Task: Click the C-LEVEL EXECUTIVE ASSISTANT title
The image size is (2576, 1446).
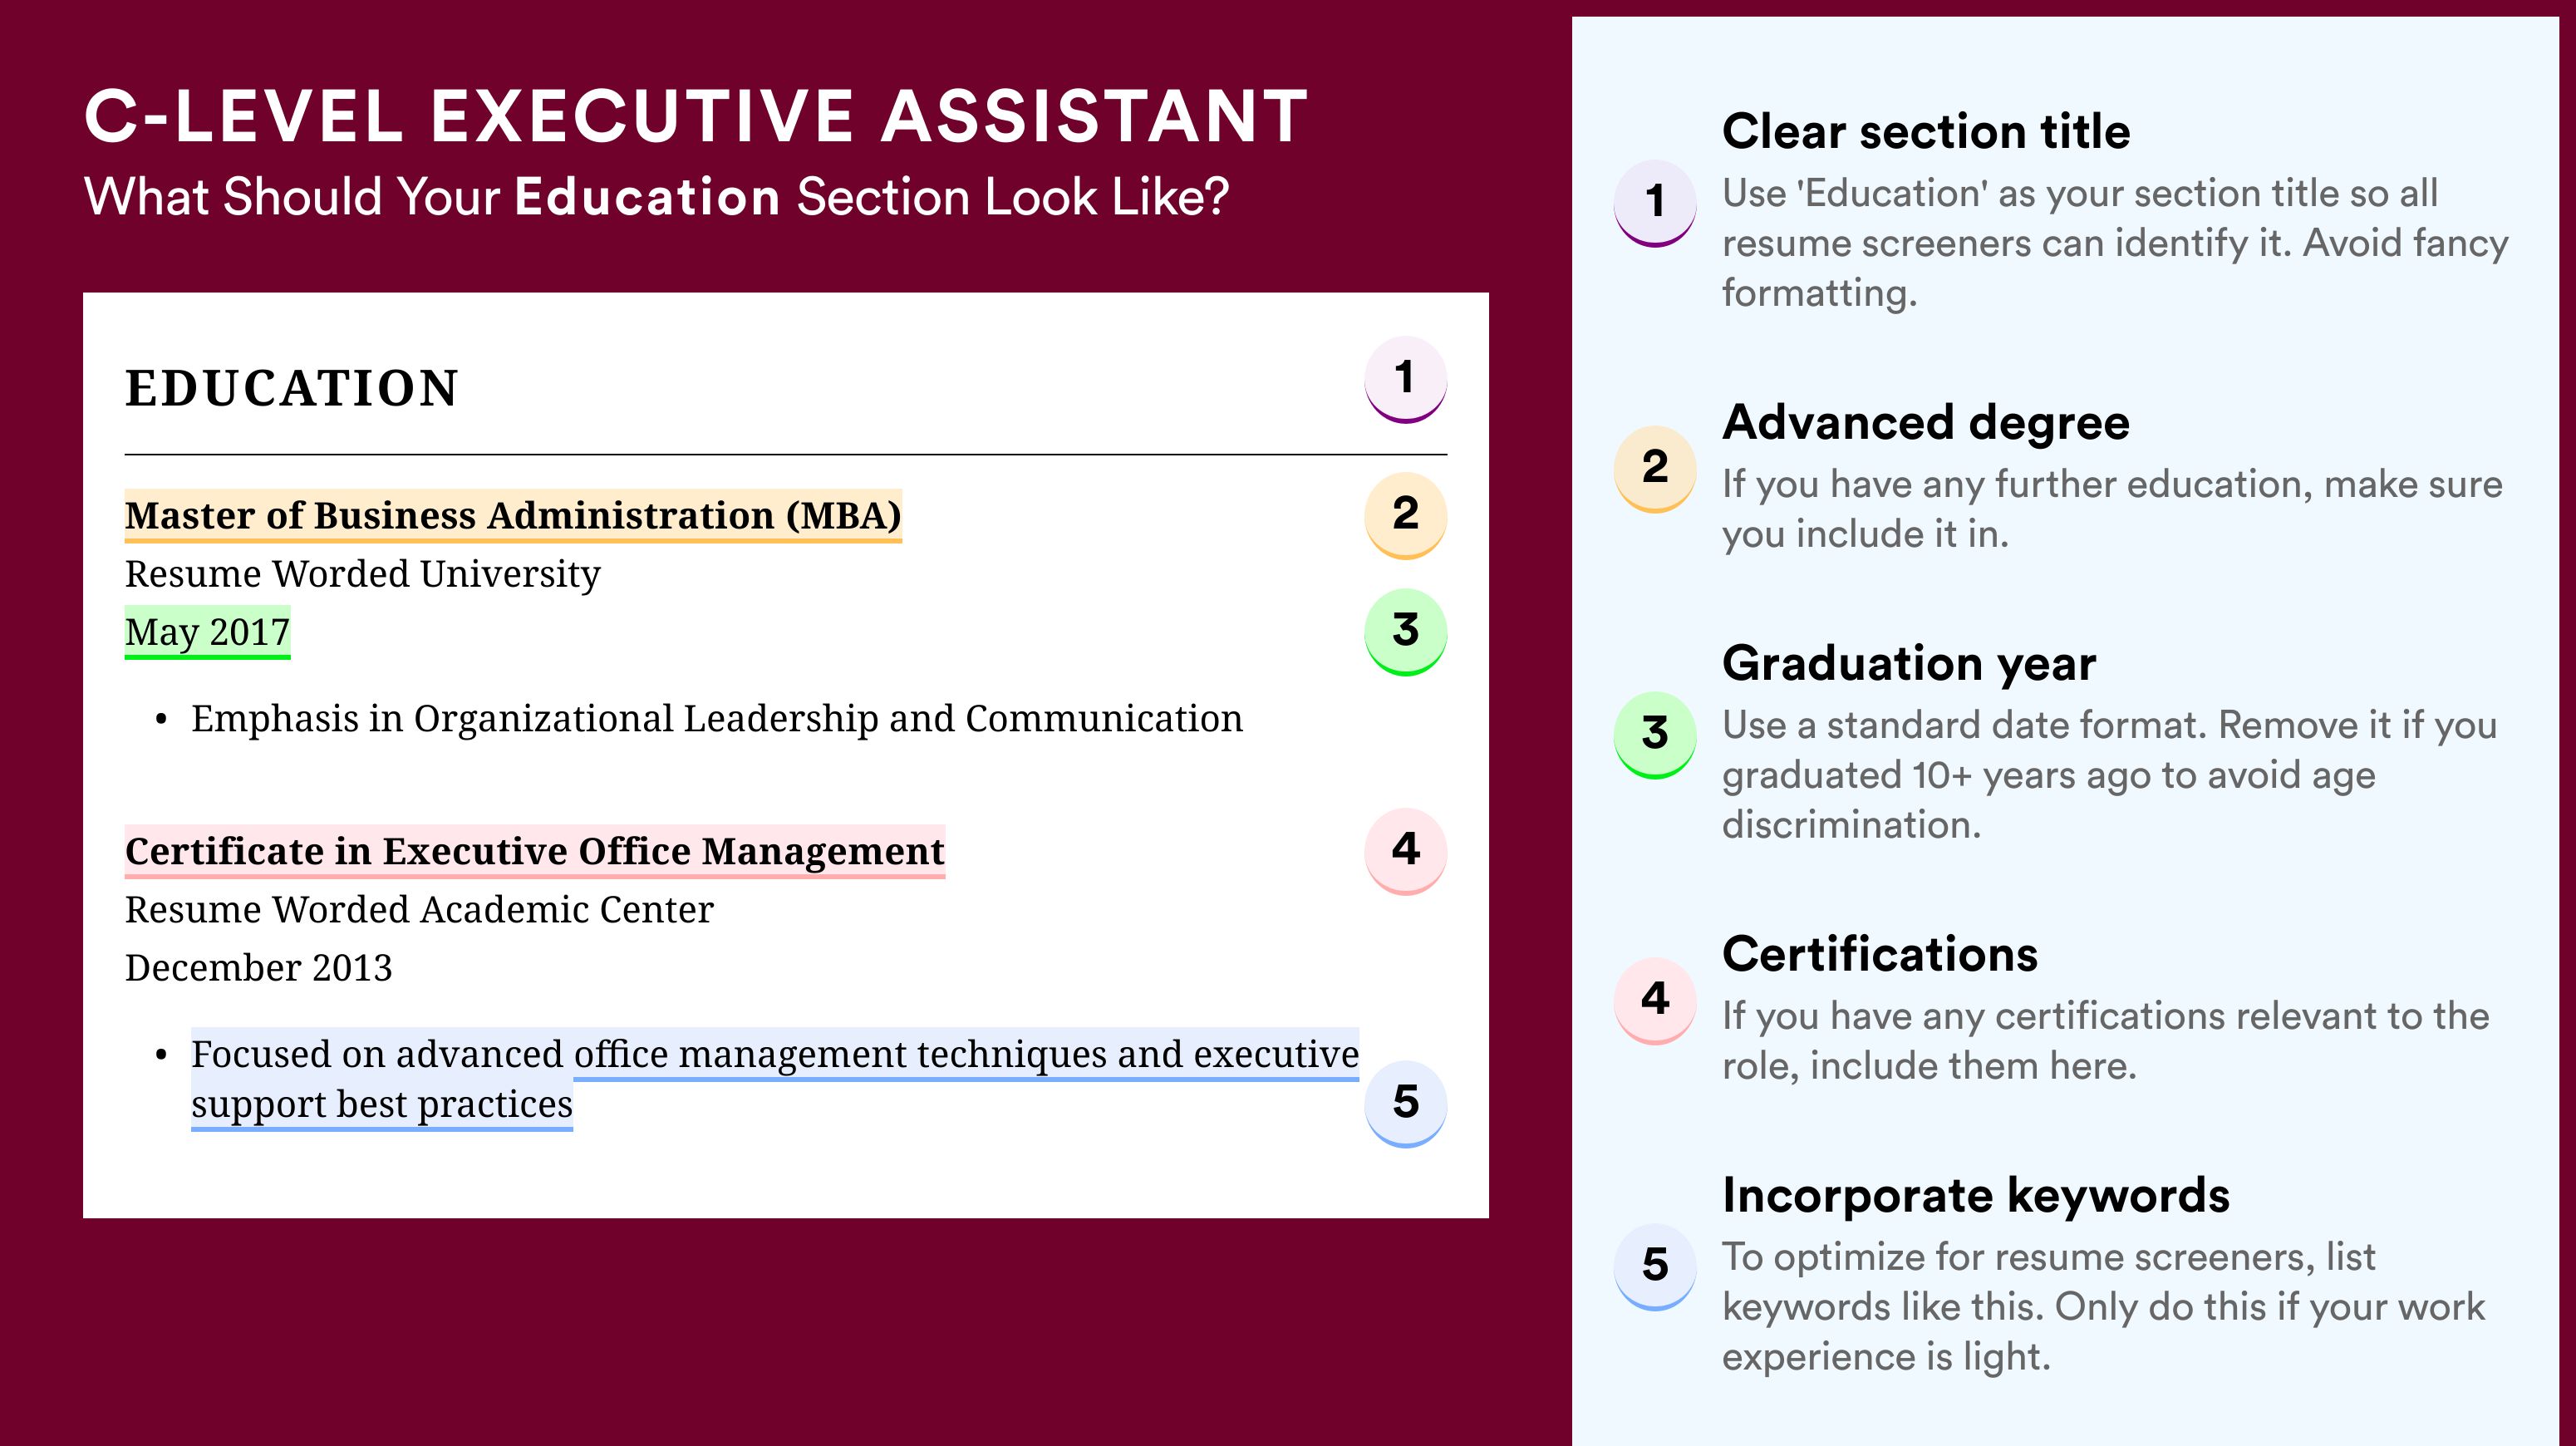Action: (696, 116)
